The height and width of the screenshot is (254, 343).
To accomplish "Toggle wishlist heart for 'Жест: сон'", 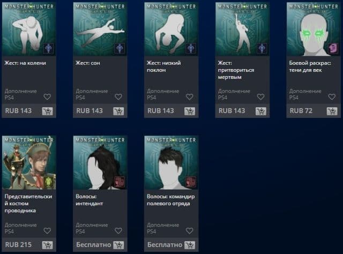I will [x=118, y=96].
